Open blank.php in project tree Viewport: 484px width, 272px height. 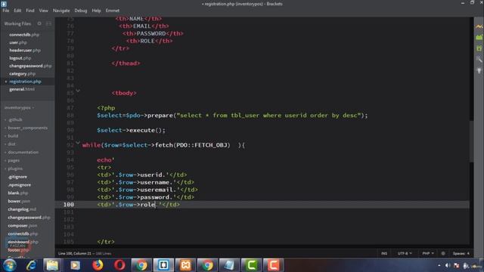click(x=18, y=193)
